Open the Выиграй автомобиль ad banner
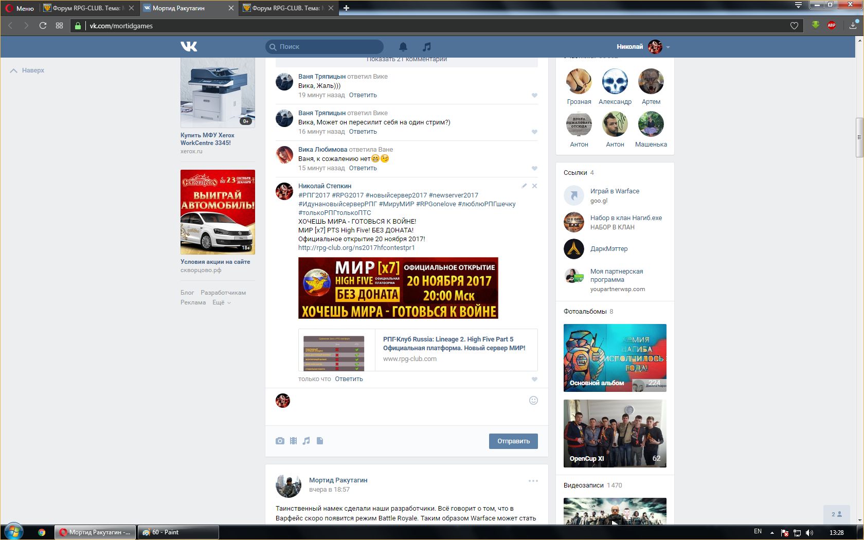Screen dimensions: 864x540 tap(218, 212)
